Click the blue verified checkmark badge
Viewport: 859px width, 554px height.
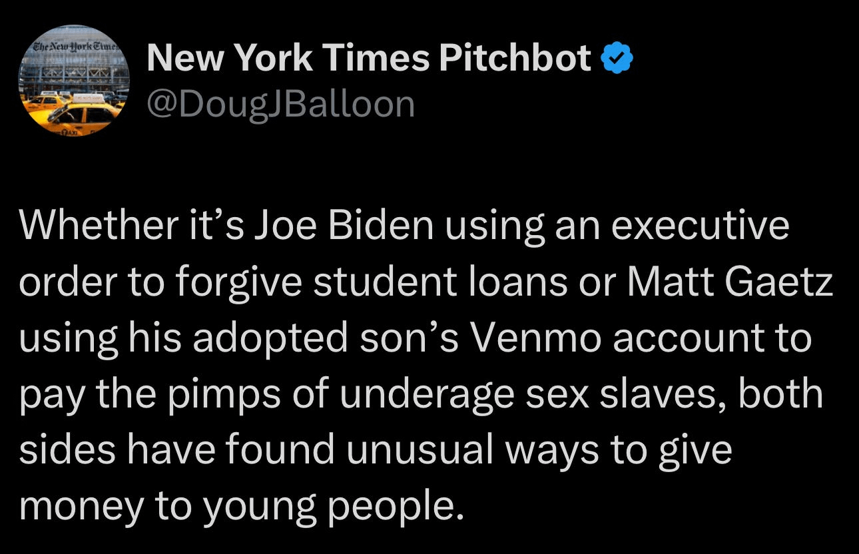click(x=617, y=61)
